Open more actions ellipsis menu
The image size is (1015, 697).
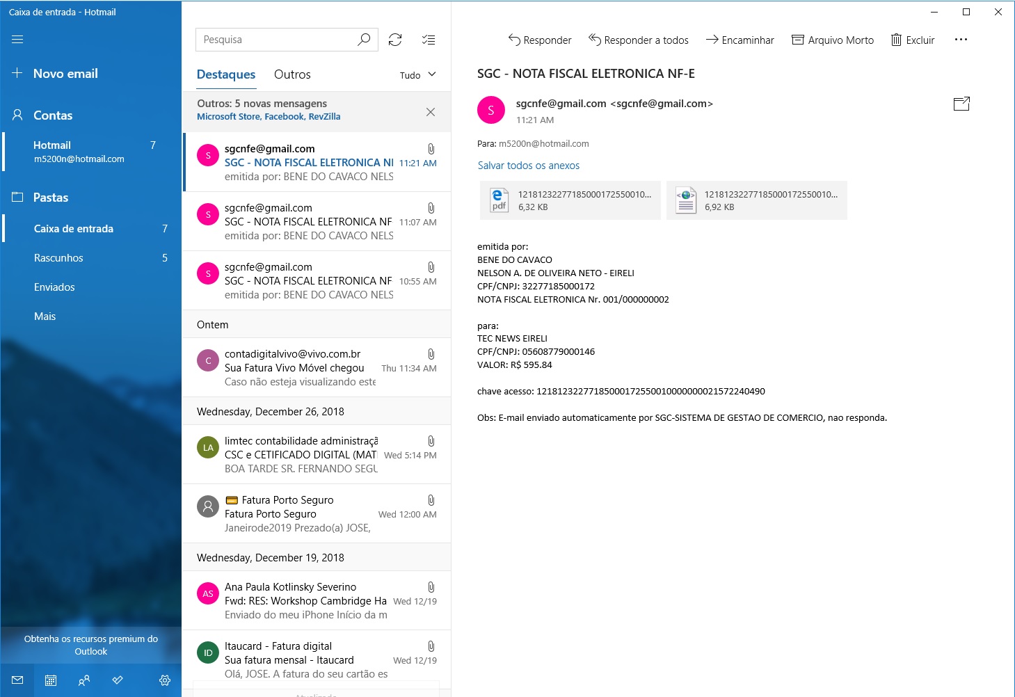tap(961, 40)
